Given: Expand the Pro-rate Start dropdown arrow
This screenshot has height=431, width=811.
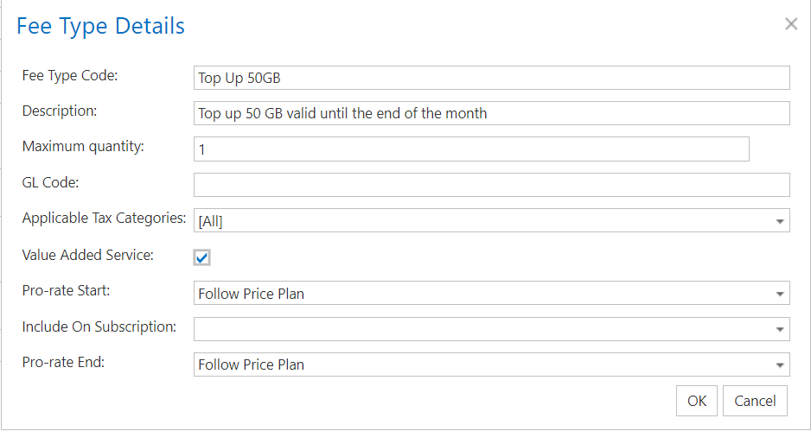Looking at the screenshot, I should point(781,294).
